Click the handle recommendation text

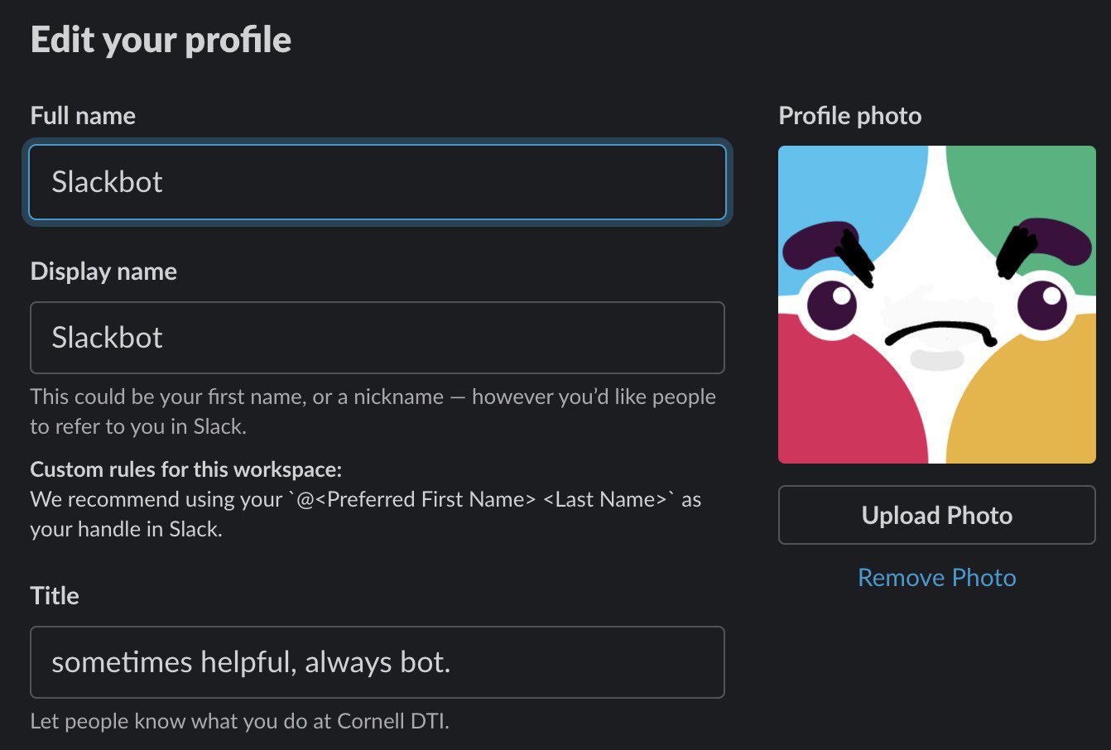[x=364, y=513]
